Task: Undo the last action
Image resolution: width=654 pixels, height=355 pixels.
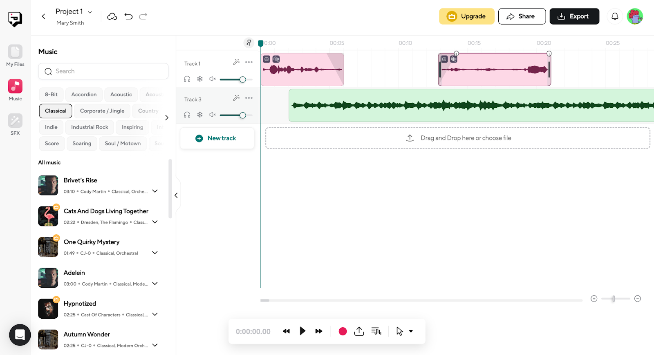Action: coord(128,16)
